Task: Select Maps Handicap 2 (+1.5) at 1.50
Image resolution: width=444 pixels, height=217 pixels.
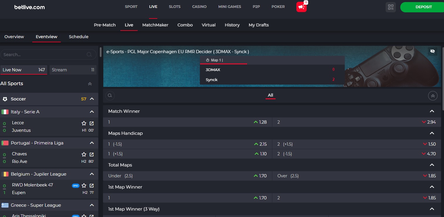Action: click(357, 144)
